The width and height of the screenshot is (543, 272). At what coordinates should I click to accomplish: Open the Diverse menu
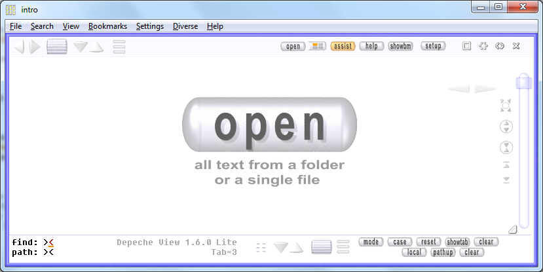pos(185,26)
